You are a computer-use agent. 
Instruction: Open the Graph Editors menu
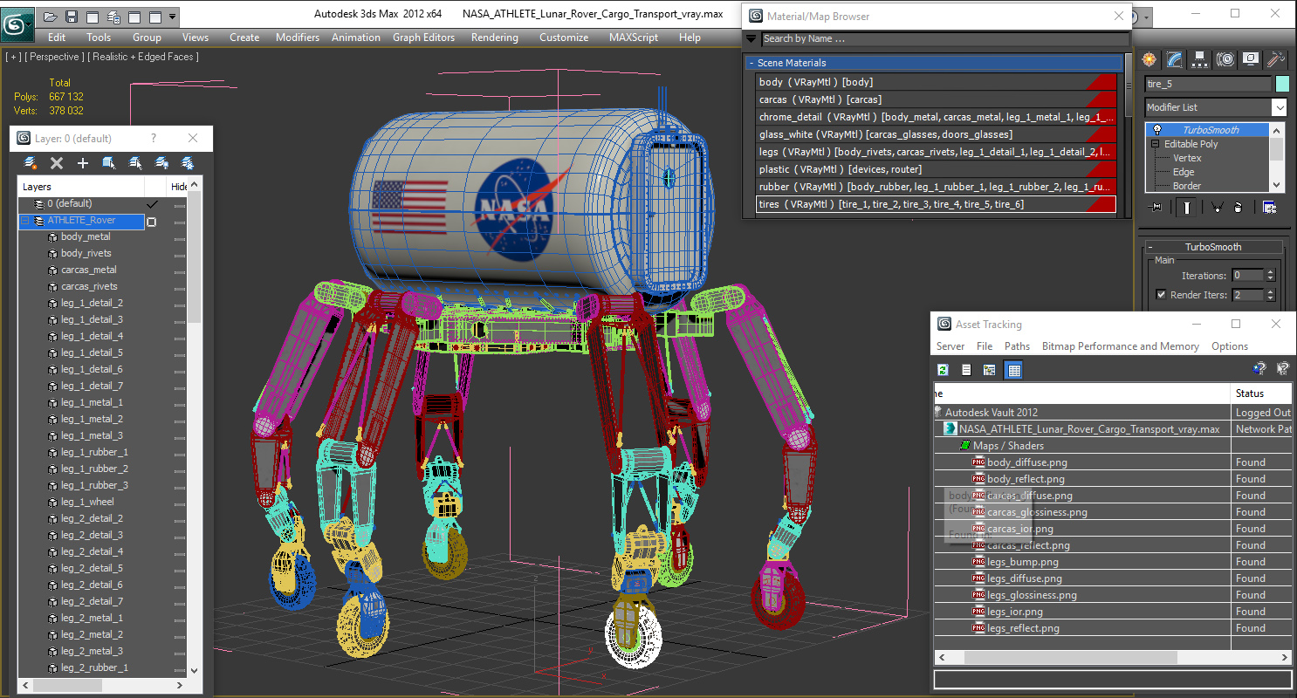click(423, 38)
